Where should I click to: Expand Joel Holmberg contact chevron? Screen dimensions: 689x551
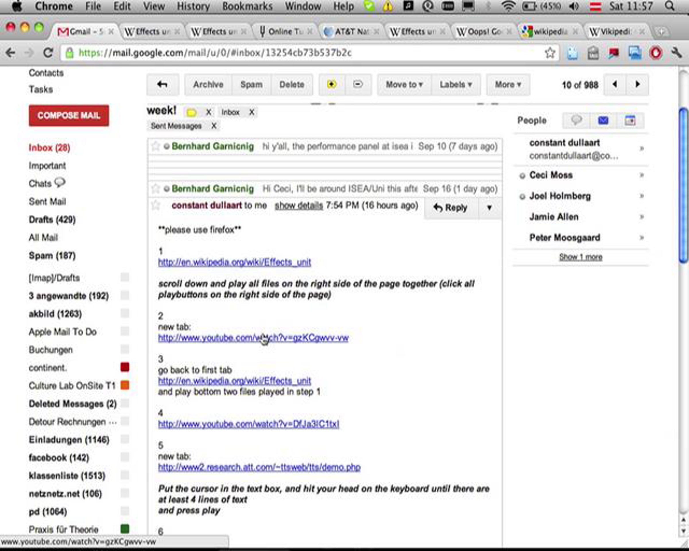[x=641, y=196]
